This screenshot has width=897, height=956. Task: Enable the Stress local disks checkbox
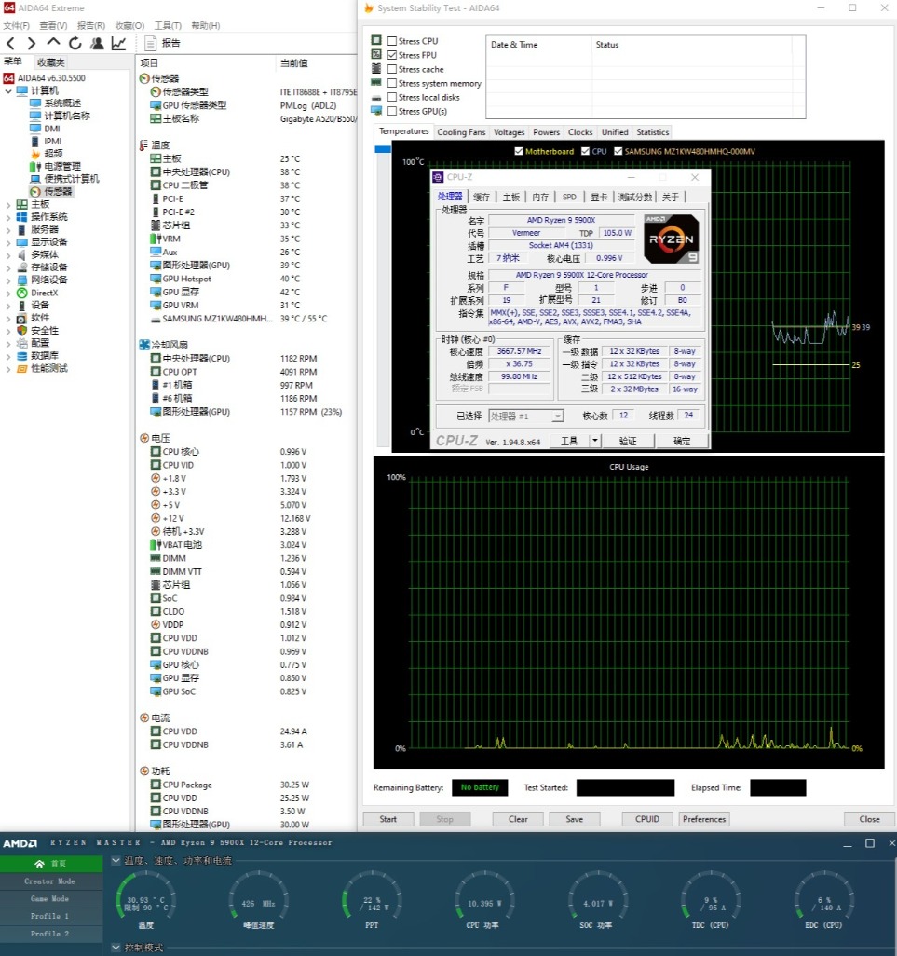(392, 97)
